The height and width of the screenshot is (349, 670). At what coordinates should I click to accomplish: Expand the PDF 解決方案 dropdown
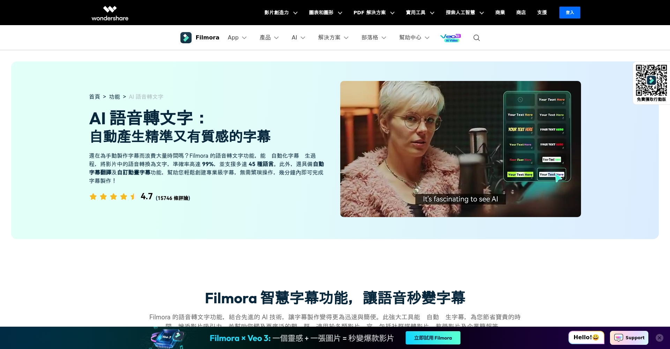374,13
